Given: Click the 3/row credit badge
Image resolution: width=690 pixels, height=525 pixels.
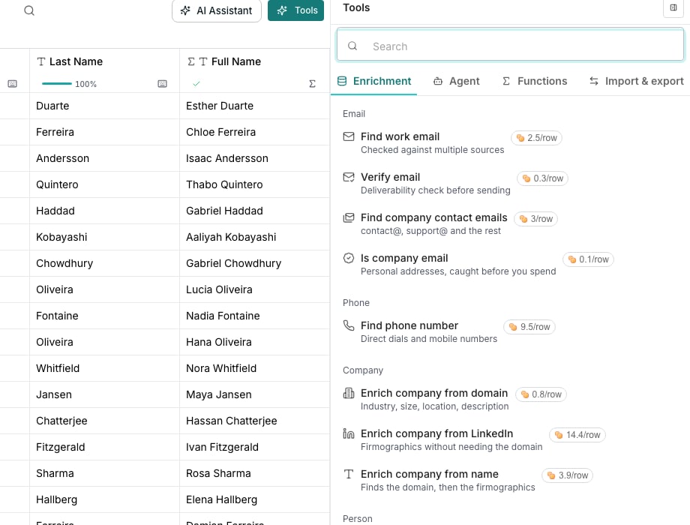Looking at the screenshot, I should [536, 219].
